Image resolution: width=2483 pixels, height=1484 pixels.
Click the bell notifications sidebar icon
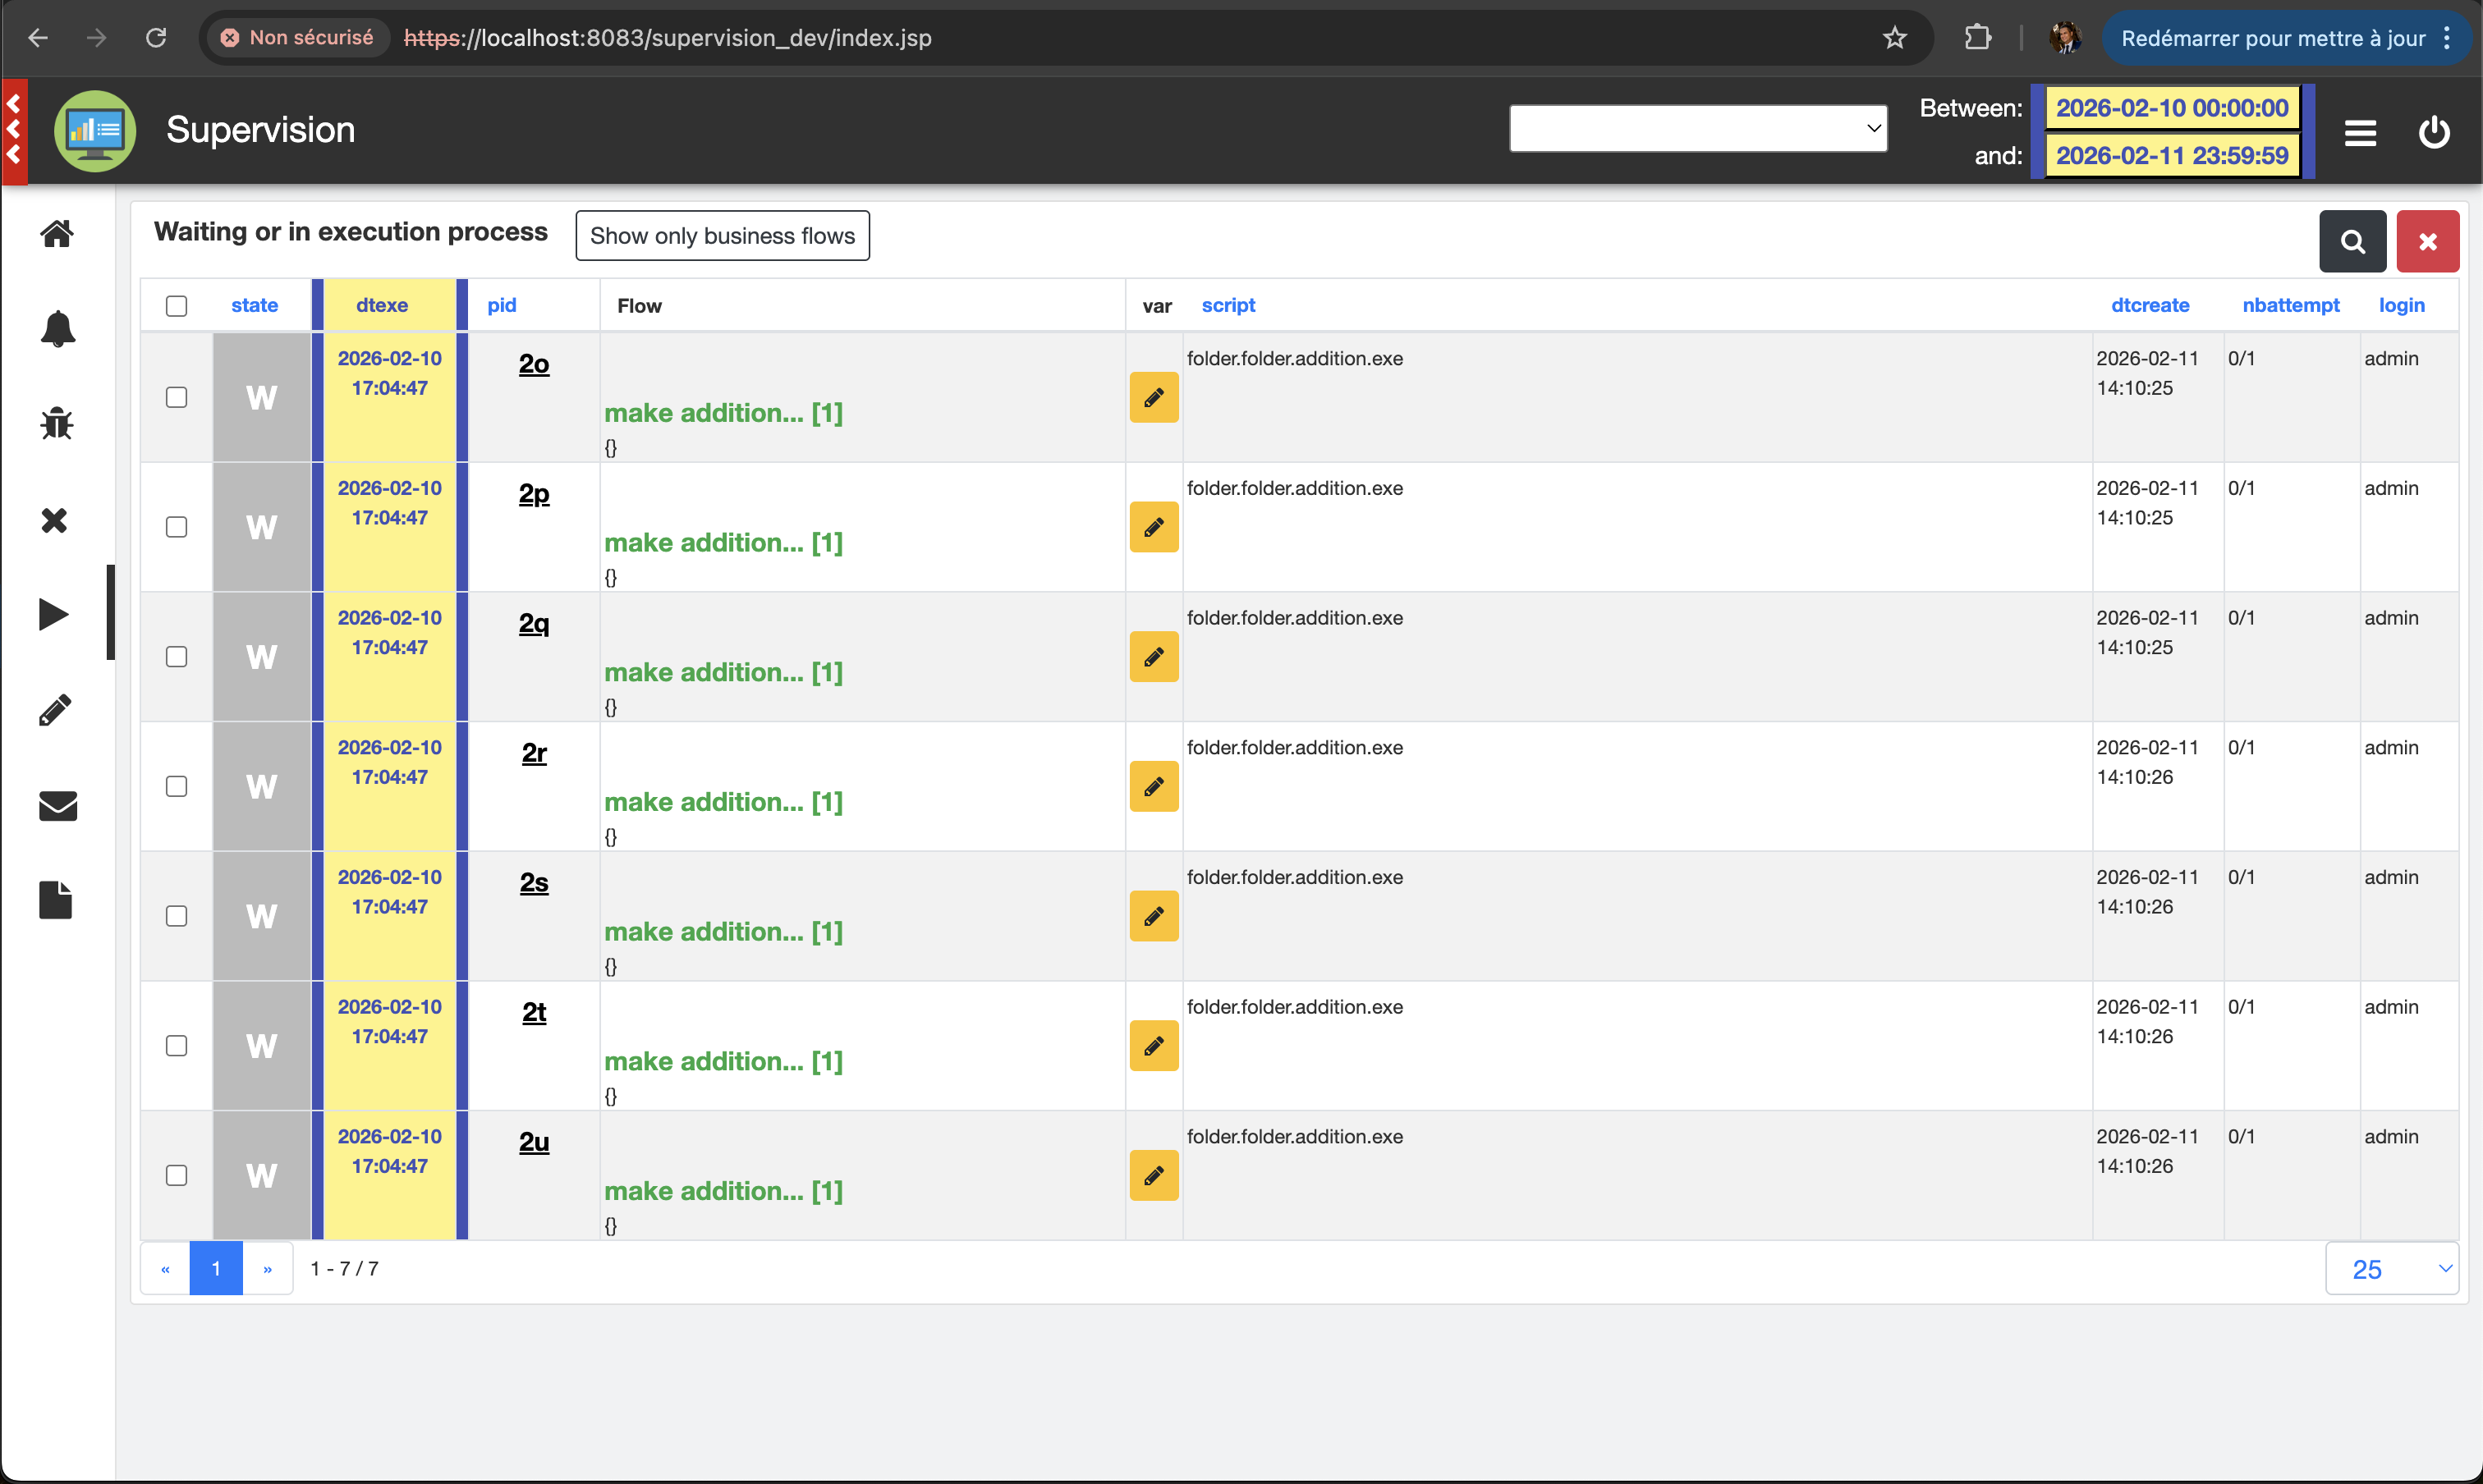(57, 328)
